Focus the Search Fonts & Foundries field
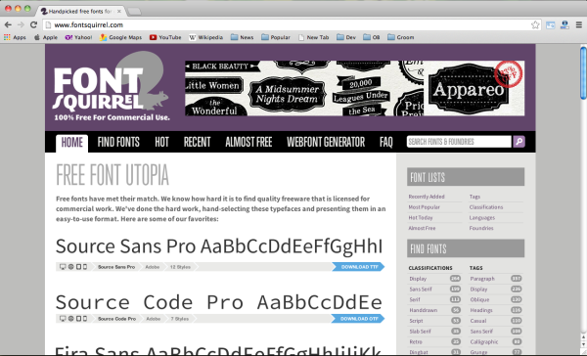The image size is (587, 356). click(x=459, y=142)
